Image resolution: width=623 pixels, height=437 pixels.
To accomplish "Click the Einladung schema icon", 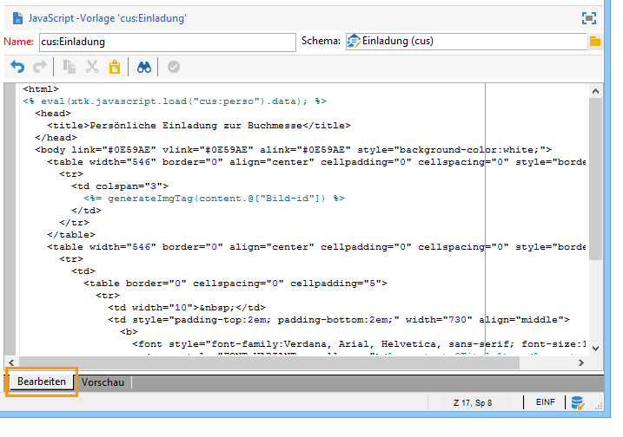I will (x=354, y=42).
